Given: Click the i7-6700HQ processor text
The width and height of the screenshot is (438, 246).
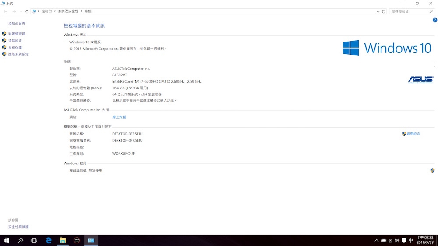Looking at the screenshot, I should [157, 82].
